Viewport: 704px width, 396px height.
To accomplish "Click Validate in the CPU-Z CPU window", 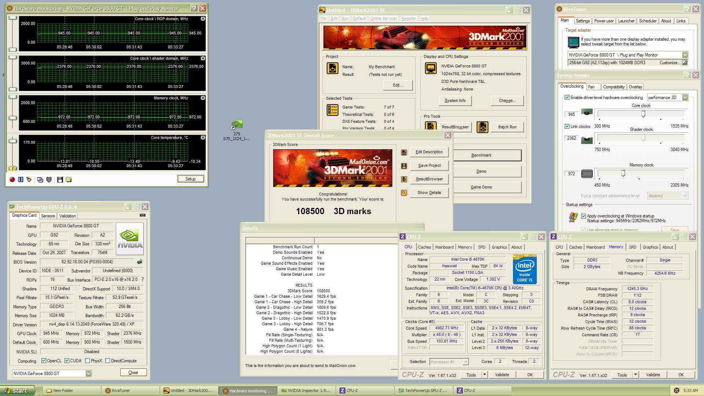I will [502, 375].
